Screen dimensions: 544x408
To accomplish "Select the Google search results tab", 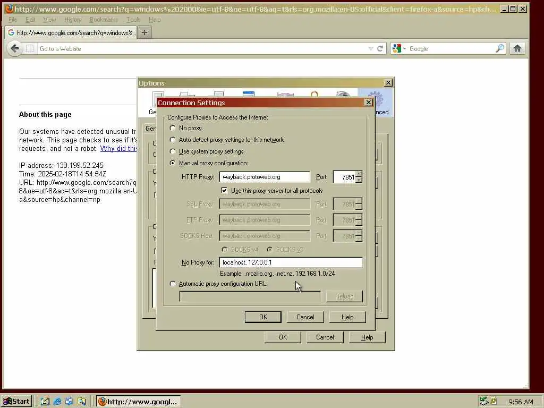I will coord(71,32).
